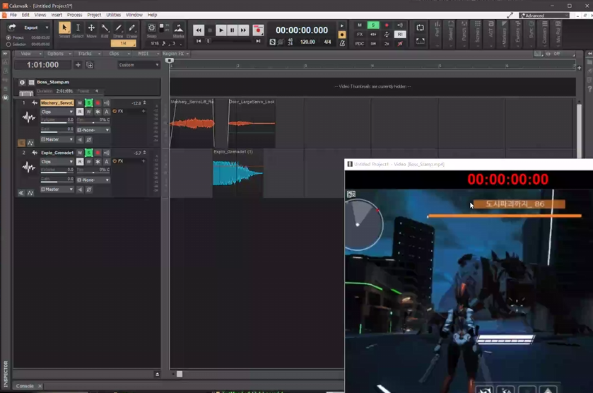Open Export dropdown arrow

[x=47, y=28]
